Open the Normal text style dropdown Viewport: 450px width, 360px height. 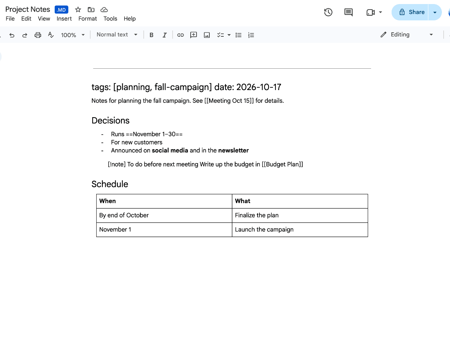[117, 35]
